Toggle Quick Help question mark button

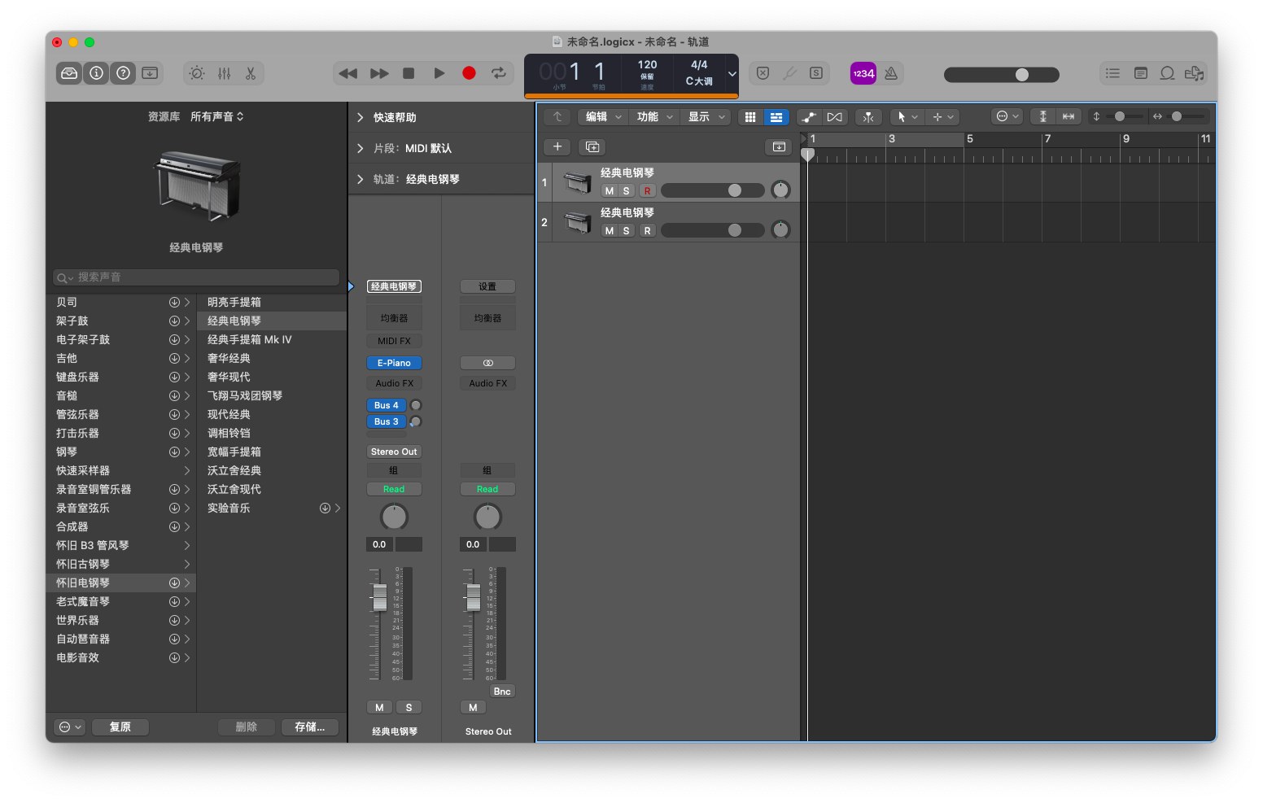click(123, 73)
